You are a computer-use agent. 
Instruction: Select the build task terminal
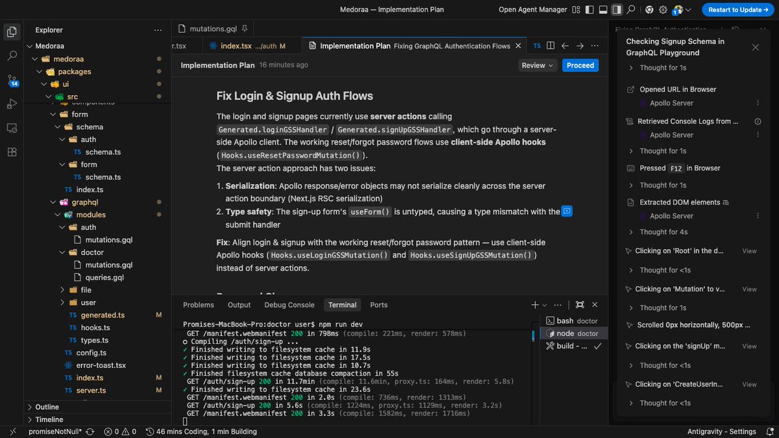(x=574, y=346)
